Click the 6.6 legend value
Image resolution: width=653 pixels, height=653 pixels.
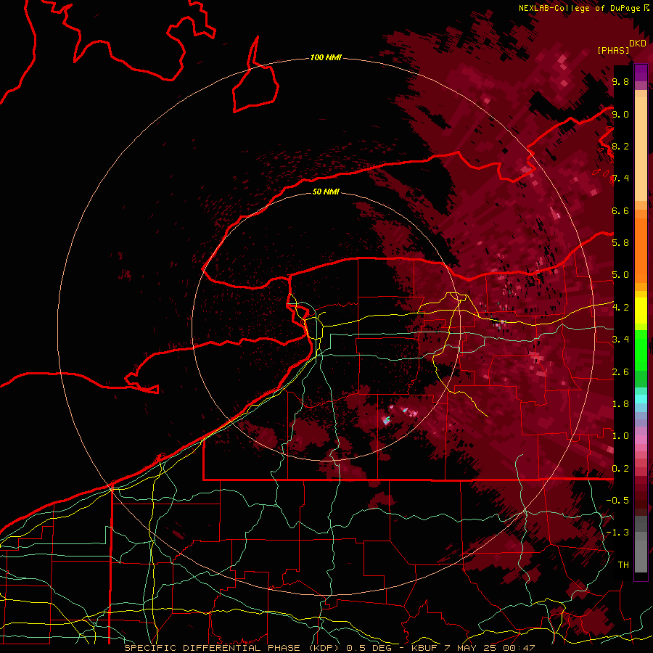[620, 210]
